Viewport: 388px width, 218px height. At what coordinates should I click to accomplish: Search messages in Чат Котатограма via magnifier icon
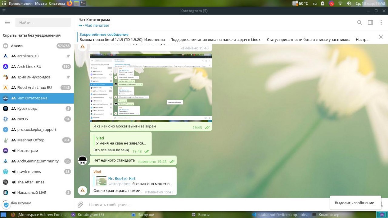[x=360, y=22]
